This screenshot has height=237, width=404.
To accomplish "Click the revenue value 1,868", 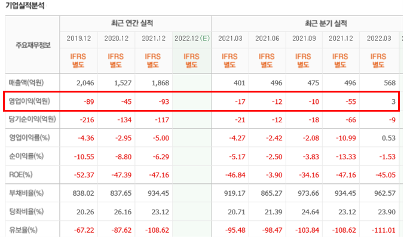I will point(160,83).
